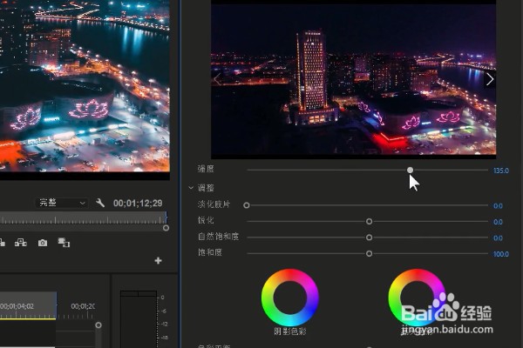Click the 强度 slider handle
The image size is (523, 348).
410,171
